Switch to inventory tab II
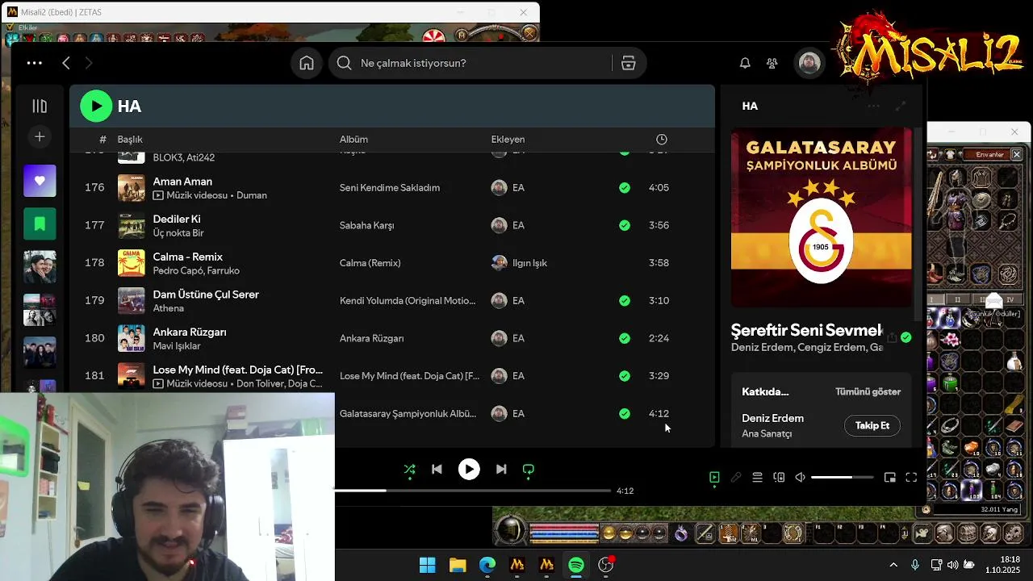Screen dimensions: 1033x581 [958, 299]
